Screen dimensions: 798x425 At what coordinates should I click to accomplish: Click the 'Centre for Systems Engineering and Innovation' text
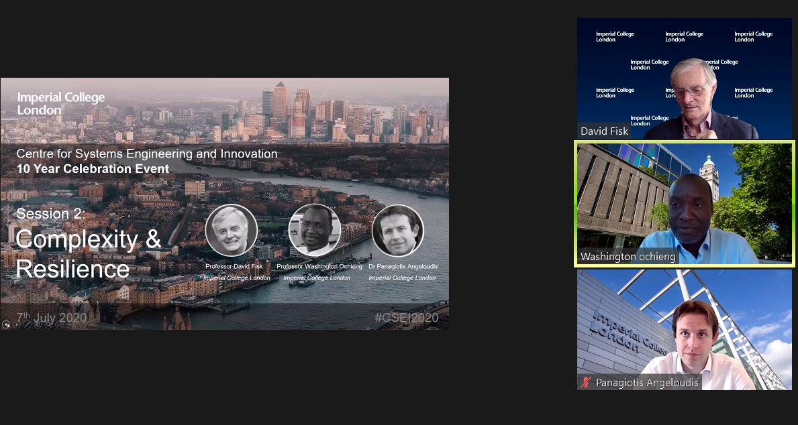pyautogui.click(x=146, y=154)
